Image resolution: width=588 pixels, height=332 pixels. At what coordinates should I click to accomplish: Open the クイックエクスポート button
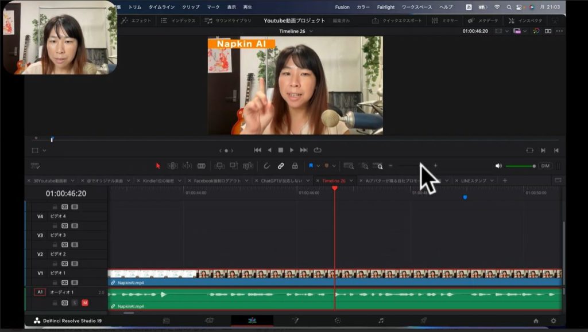pyautogui.click(x=397, y=20)
